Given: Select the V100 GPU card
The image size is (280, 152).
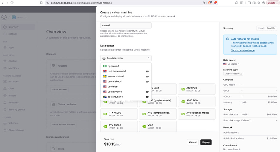Looking at the screenshot, I should click(158, 126).
